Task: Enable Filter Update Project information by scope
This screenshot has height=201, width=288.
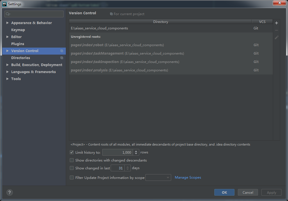Action: click(x=72, y=177)
